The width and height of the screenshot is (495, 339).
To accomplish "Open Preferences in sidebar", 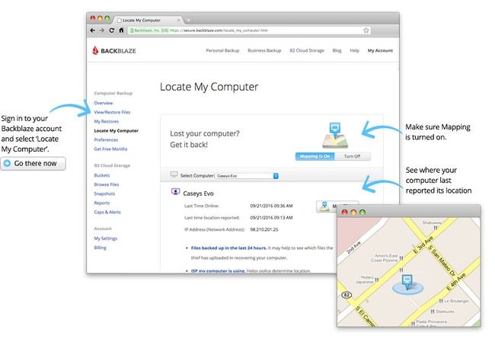I will point(106,139).
